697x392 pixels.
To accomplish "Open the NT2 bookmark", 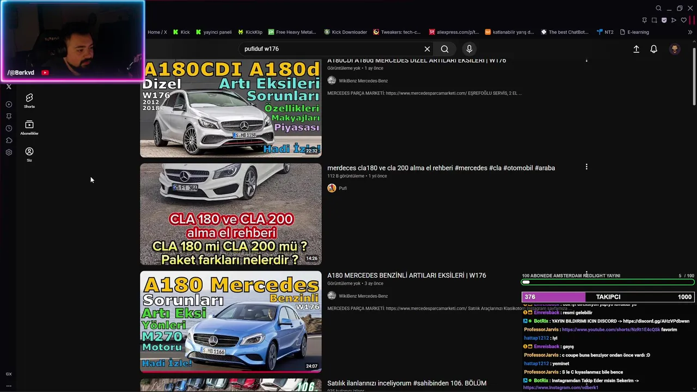I will [605, 32].
